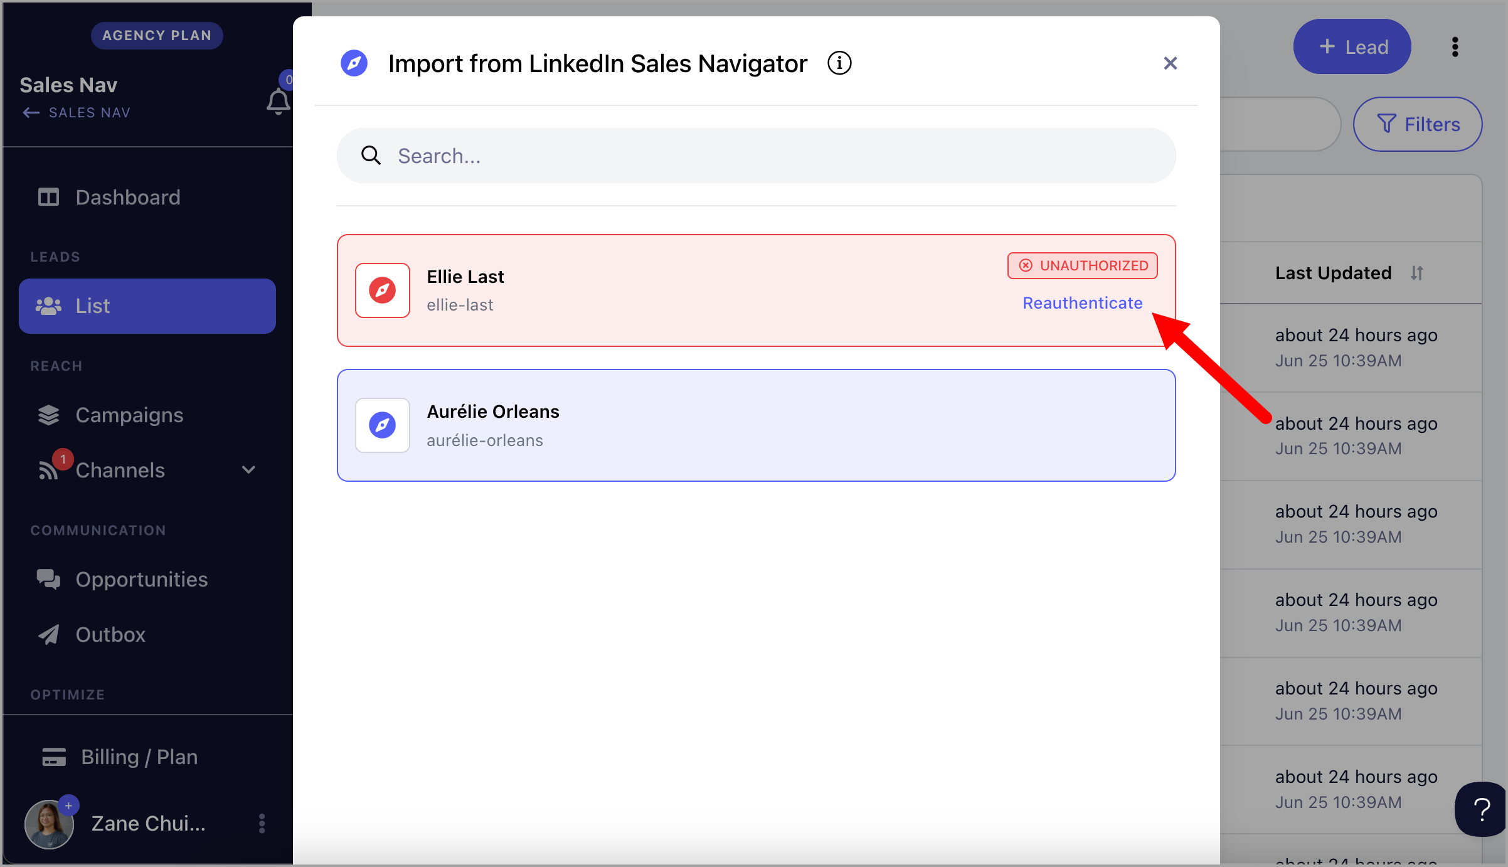
Task: Click the Reauthenticate link
Action: coord(1082,303)
